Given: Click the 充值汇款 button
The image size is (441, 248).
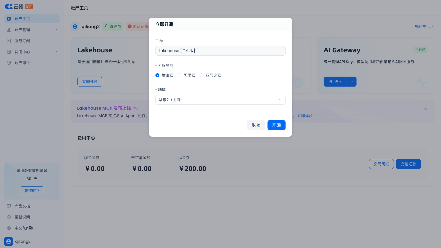Looking at the screenshot, I should (x=408, y=164).
